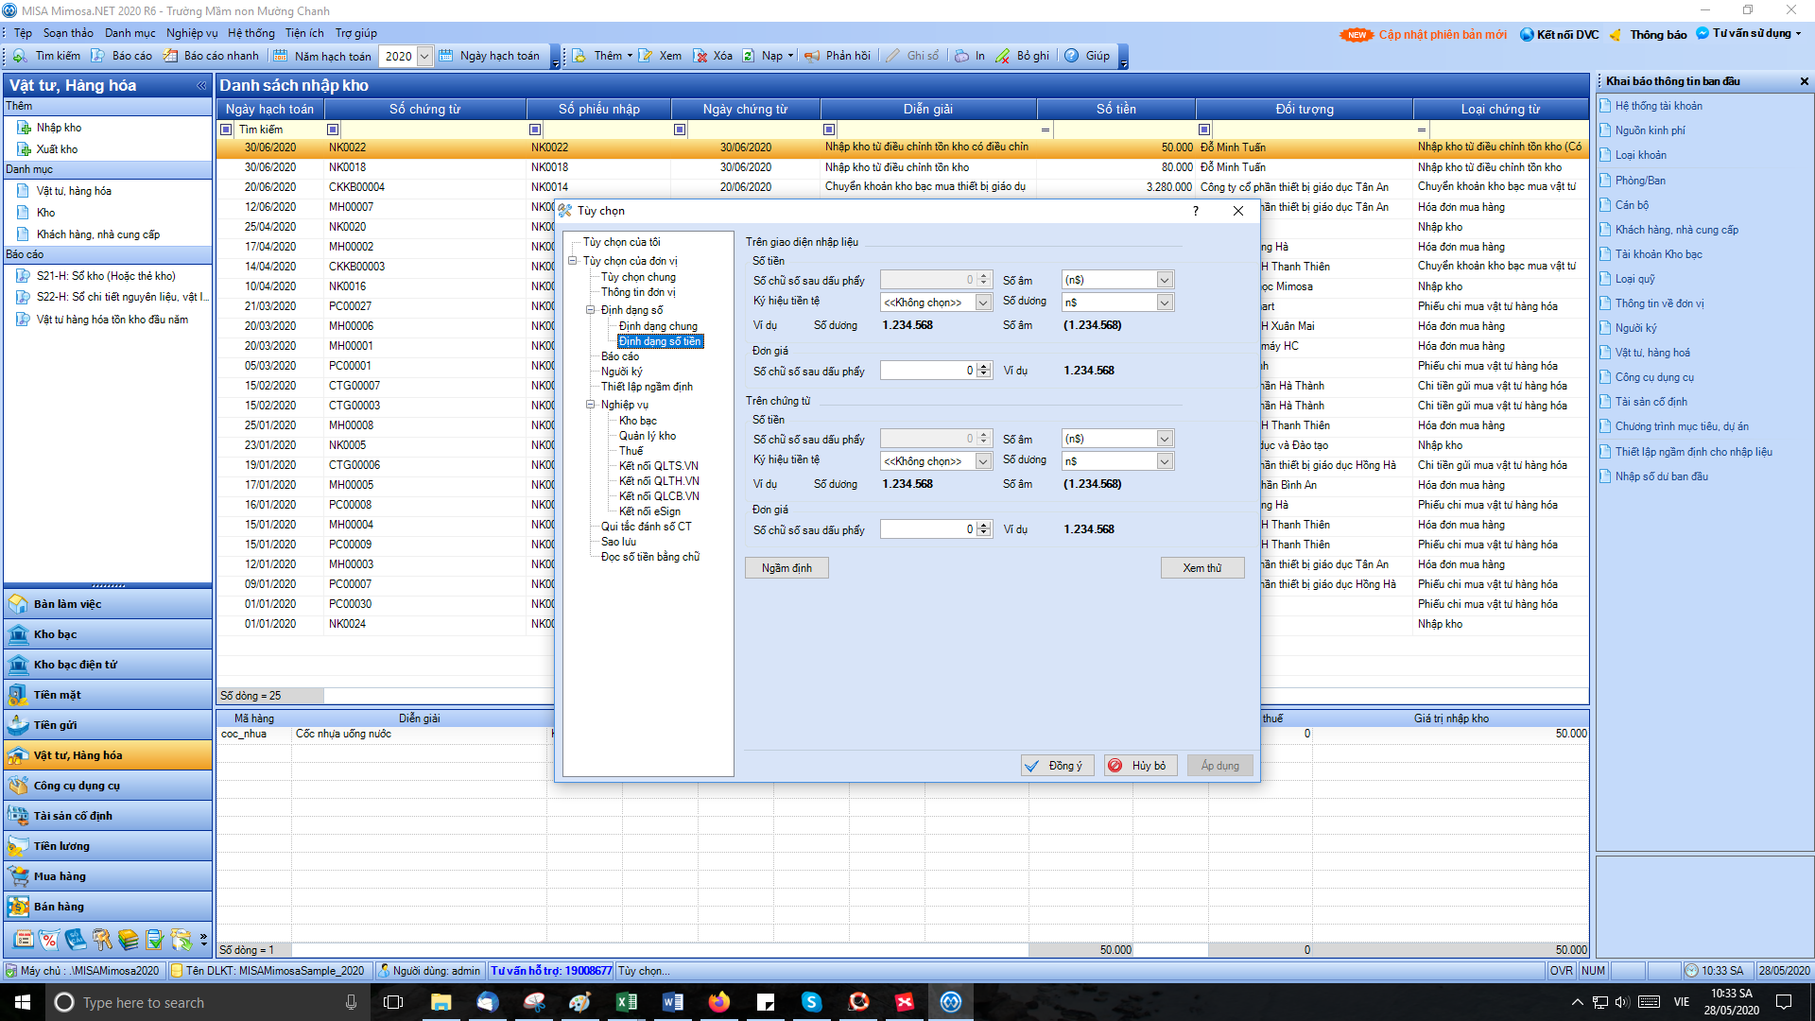Open first Số âm format dropdown (n$)

click(x=1165, y=280)
